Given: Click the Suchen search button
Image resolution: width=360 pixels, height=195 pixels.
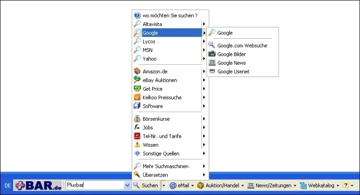Looking at the screenshot, I should pos(146,186).
